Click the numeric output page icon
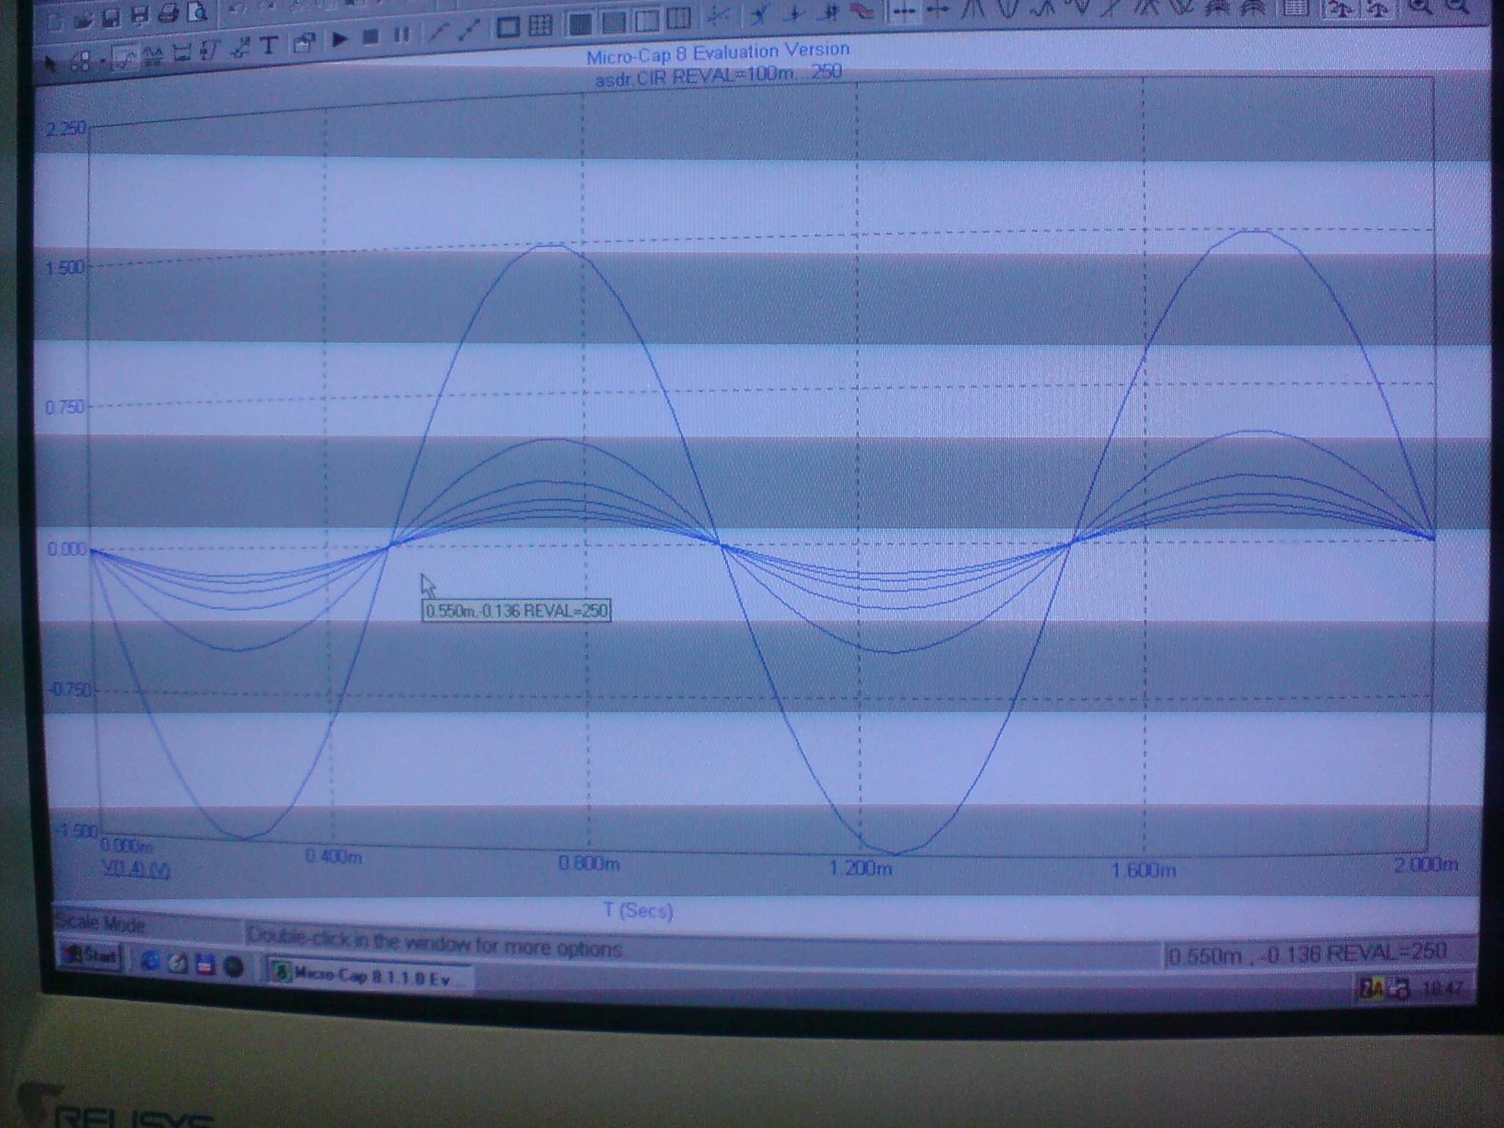 1296,7
